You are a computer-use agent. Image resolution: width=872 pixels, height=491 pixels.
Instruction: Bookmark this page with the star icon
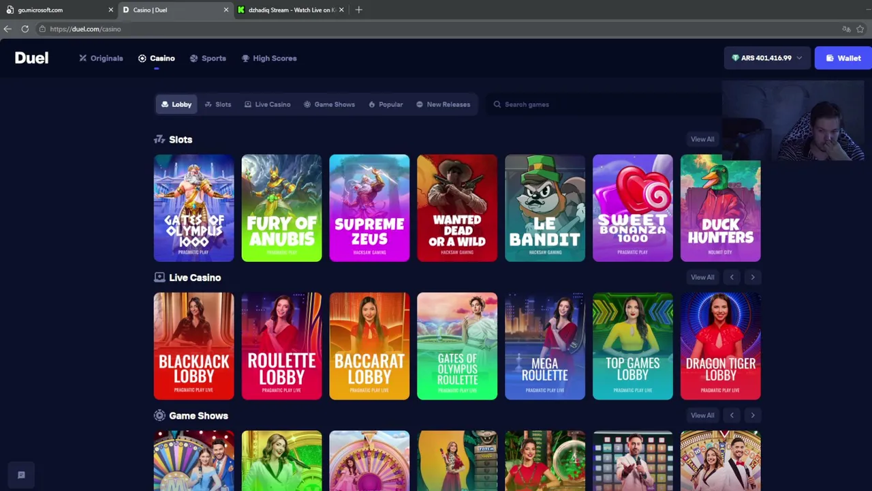click(x=860, y=29)
